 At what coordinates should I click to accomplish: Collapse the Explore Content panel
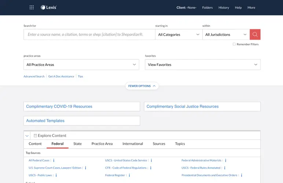click(27, 135)
